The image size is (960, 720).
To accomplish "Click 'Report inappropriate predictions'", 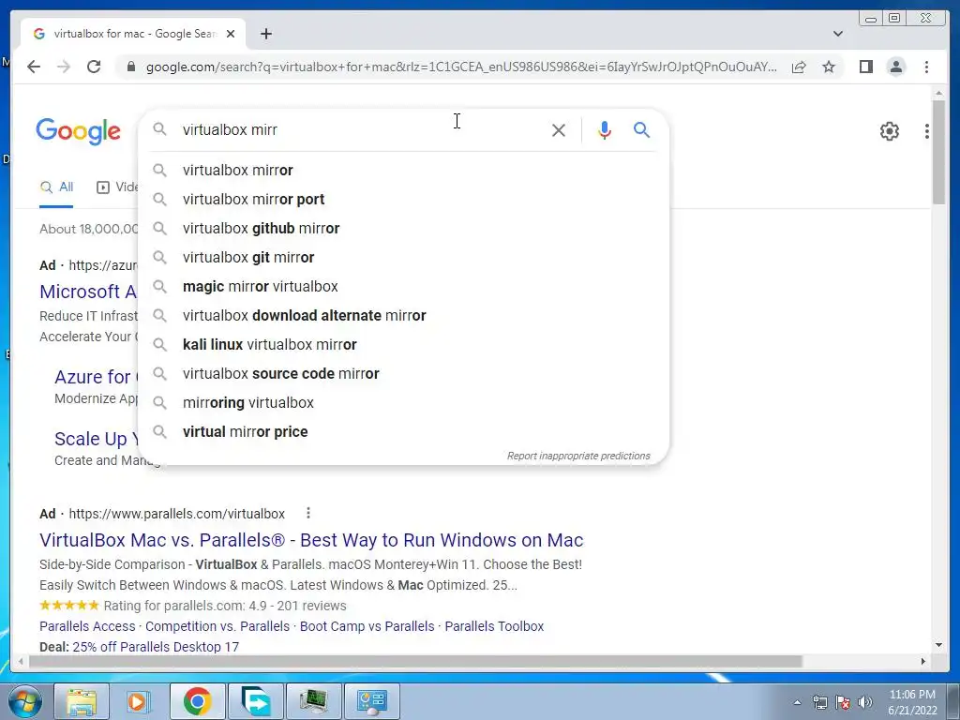I will tap(577, 457).
